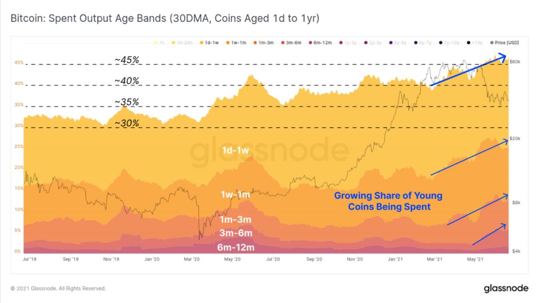Hide the 6m-12m legend series

click(320, 43)
